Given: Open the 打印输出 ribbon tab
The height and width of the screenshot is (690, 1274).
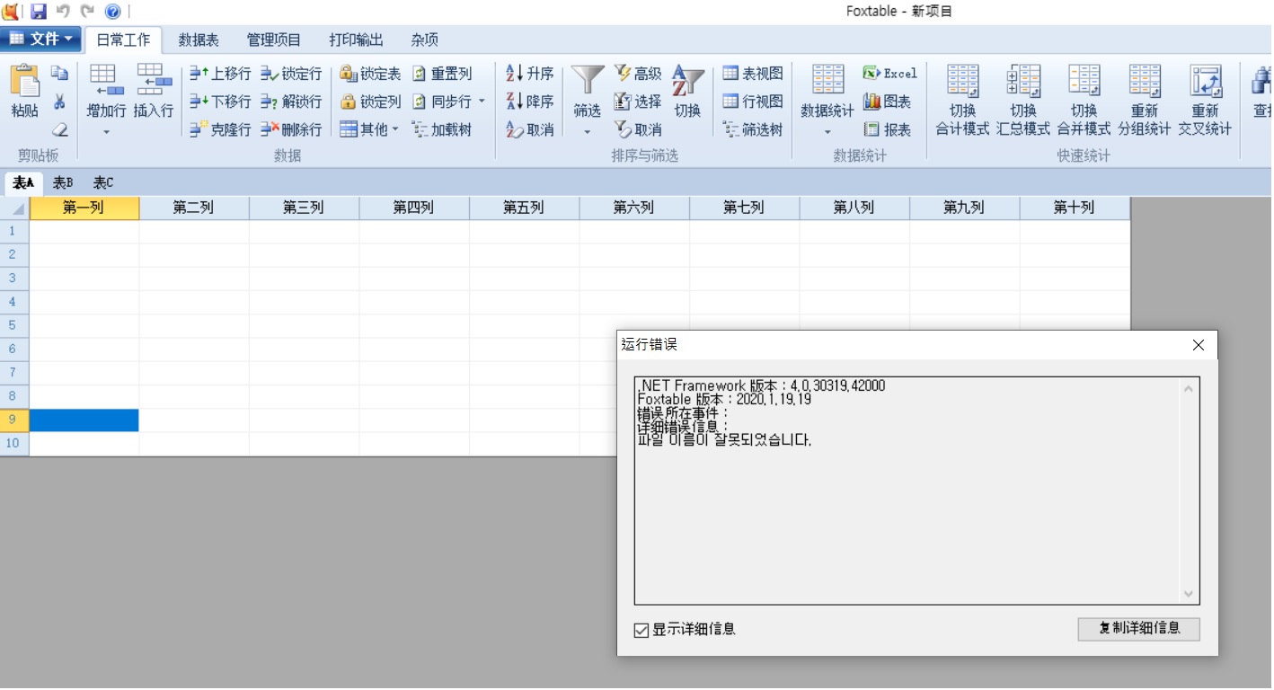Looking at the screenshot, I should point(356,40).
